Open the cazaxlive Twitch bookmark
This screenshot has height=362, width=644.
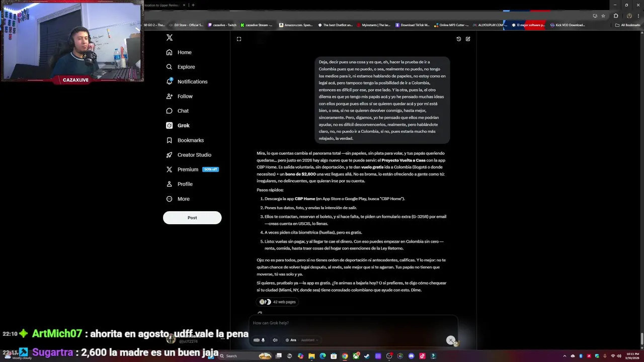pos(222,25)
